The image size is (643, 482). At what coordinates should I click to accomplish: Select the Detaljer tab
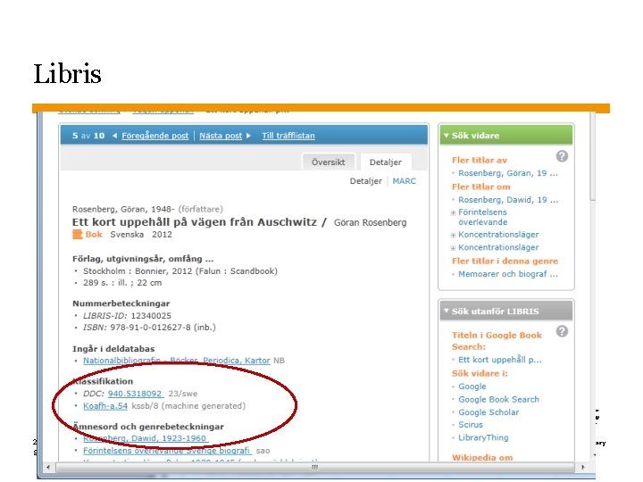point(386,162)
